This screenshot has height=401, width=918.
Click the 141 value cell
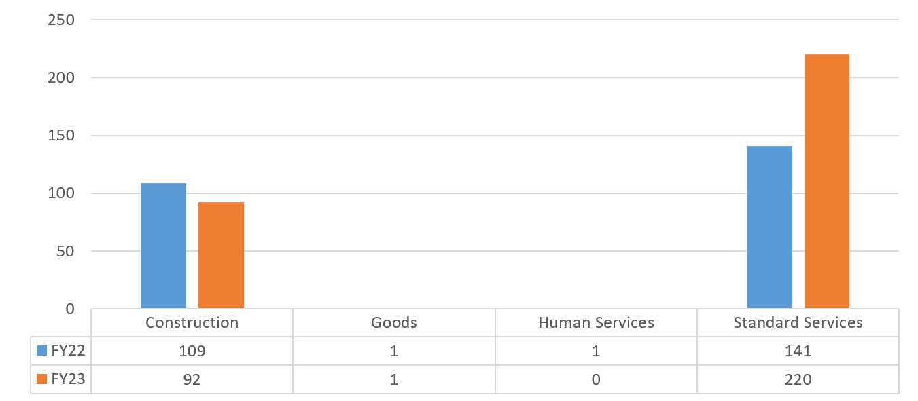798,351
